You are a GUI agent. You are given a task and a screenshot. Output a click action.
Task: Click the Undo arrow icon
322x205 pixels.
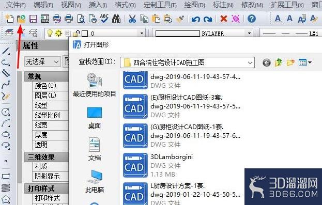(x=196, y=19)
